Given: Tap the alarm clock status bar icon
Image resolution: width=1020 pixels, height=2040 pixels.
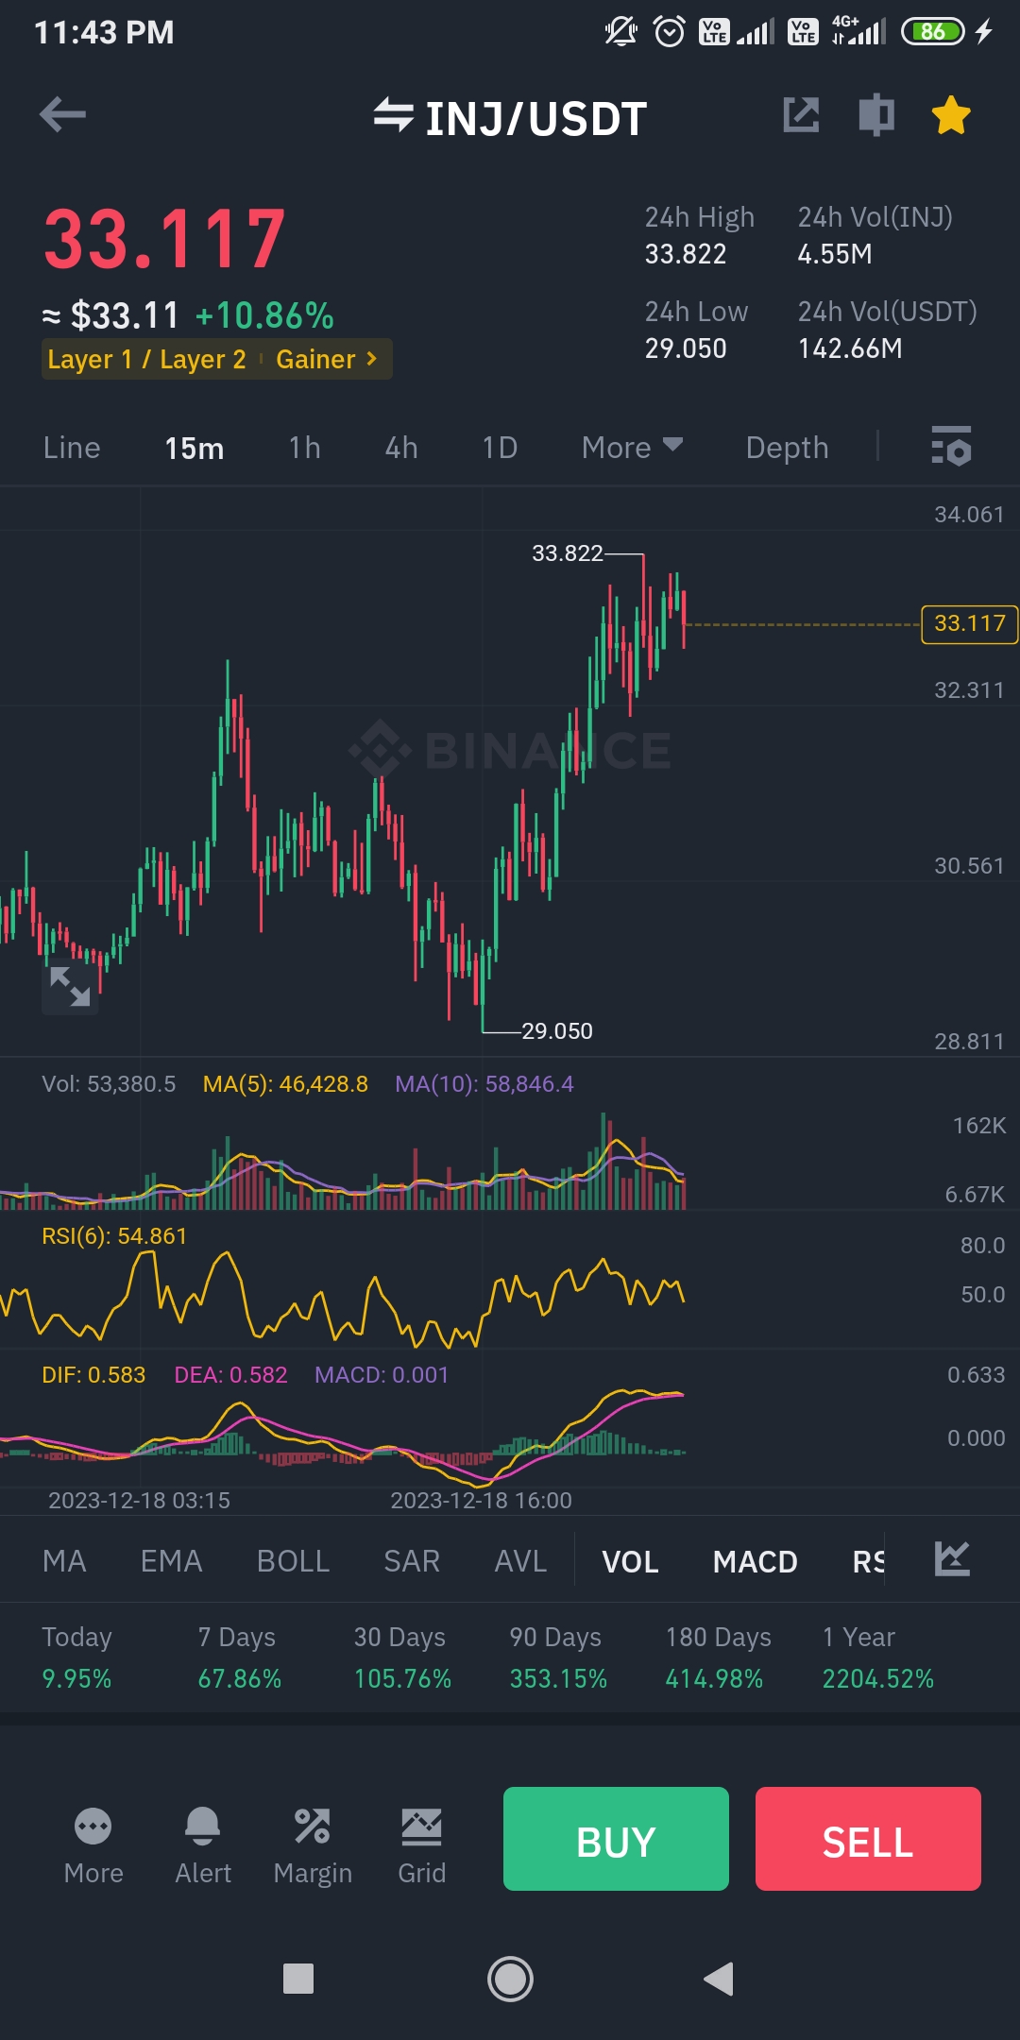Looking at the screenshot, I should point(670,32).
